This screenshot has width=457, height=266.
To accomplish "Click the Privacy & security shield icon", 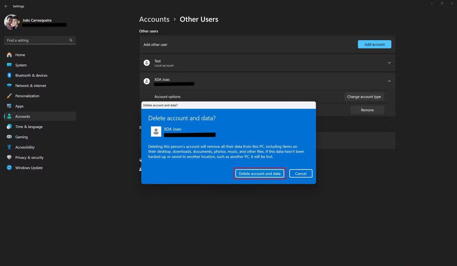I will point(9,157).
